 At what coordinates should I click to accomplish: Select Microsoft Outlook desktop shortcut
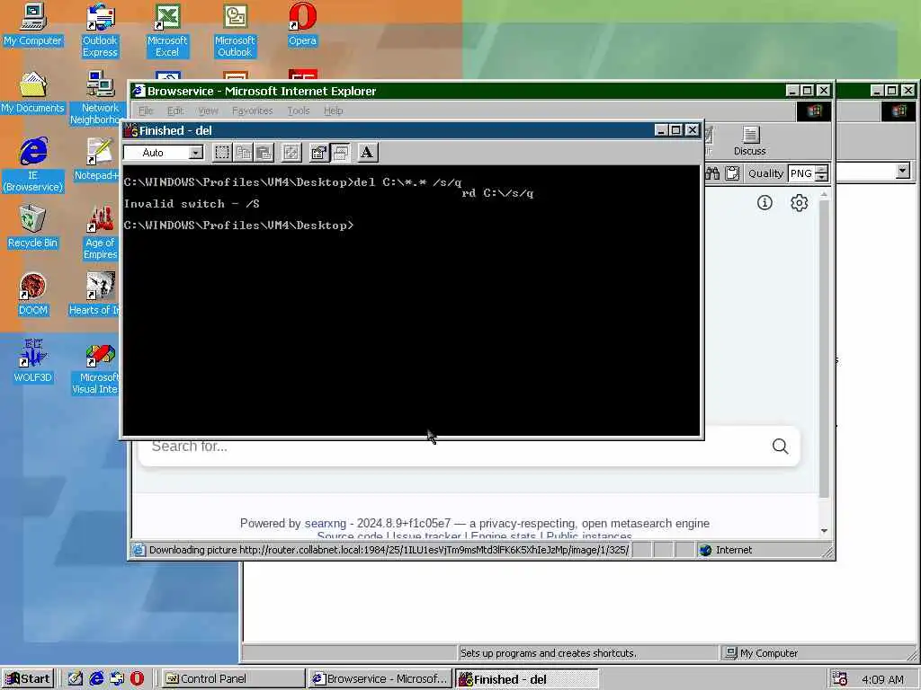235,31
